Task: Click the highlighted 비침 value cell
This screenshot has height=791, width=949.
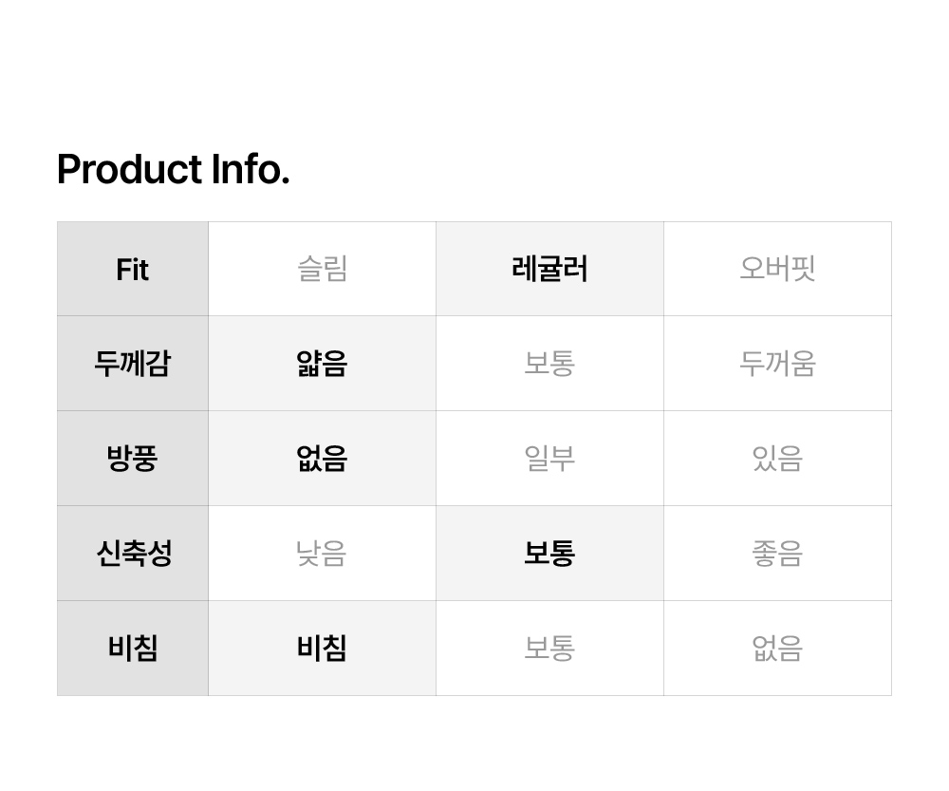Action: [322, 649]
